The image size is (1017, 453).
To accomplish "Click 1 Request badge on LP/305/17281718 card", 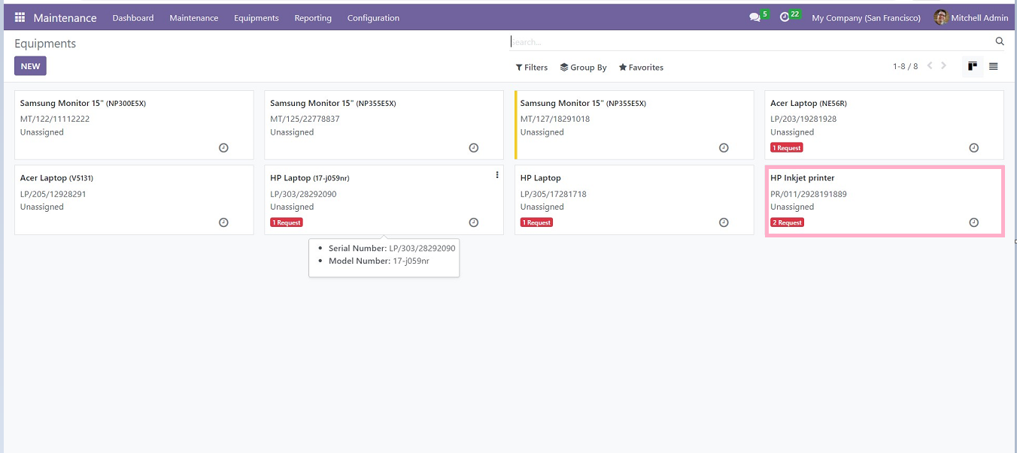I will (x=537, y=222).
